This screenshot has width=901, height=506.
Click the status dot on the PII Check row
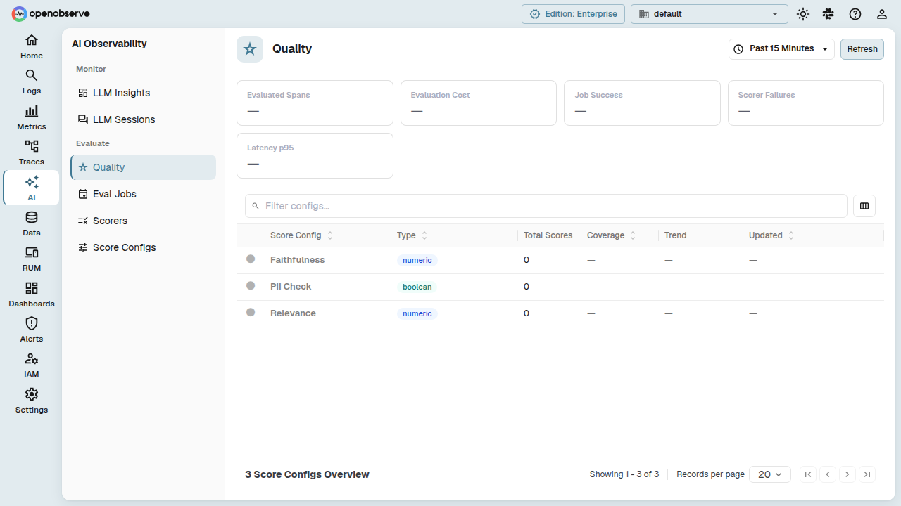tap(251, 285)
